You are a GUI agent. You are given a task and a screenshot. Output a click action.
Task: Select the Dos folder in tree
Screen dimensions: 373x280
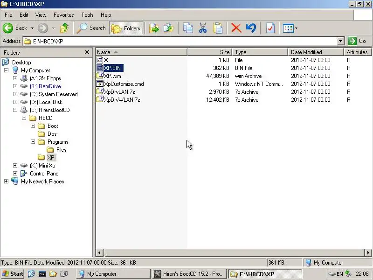[x=52, y=134]
